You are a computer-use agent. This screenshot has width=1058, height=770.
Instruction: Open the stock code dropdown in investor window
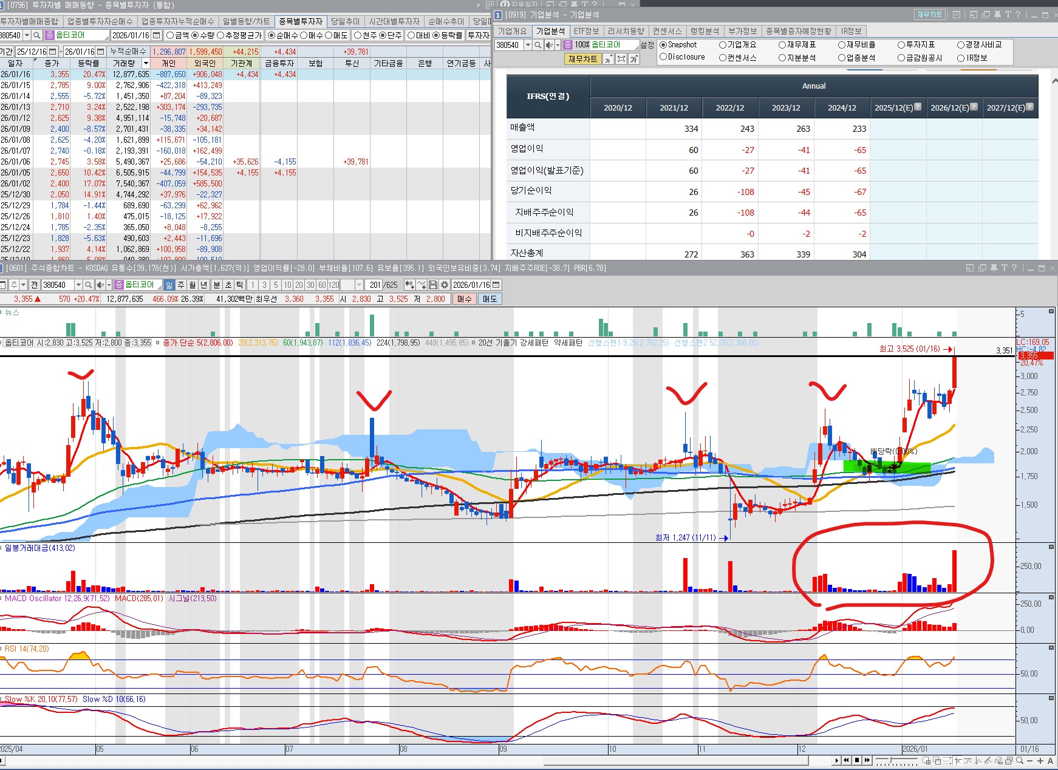pos(27,35)
